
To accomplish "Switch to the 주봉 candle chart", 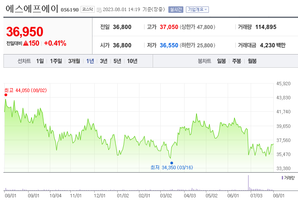I will coord(237,61).
